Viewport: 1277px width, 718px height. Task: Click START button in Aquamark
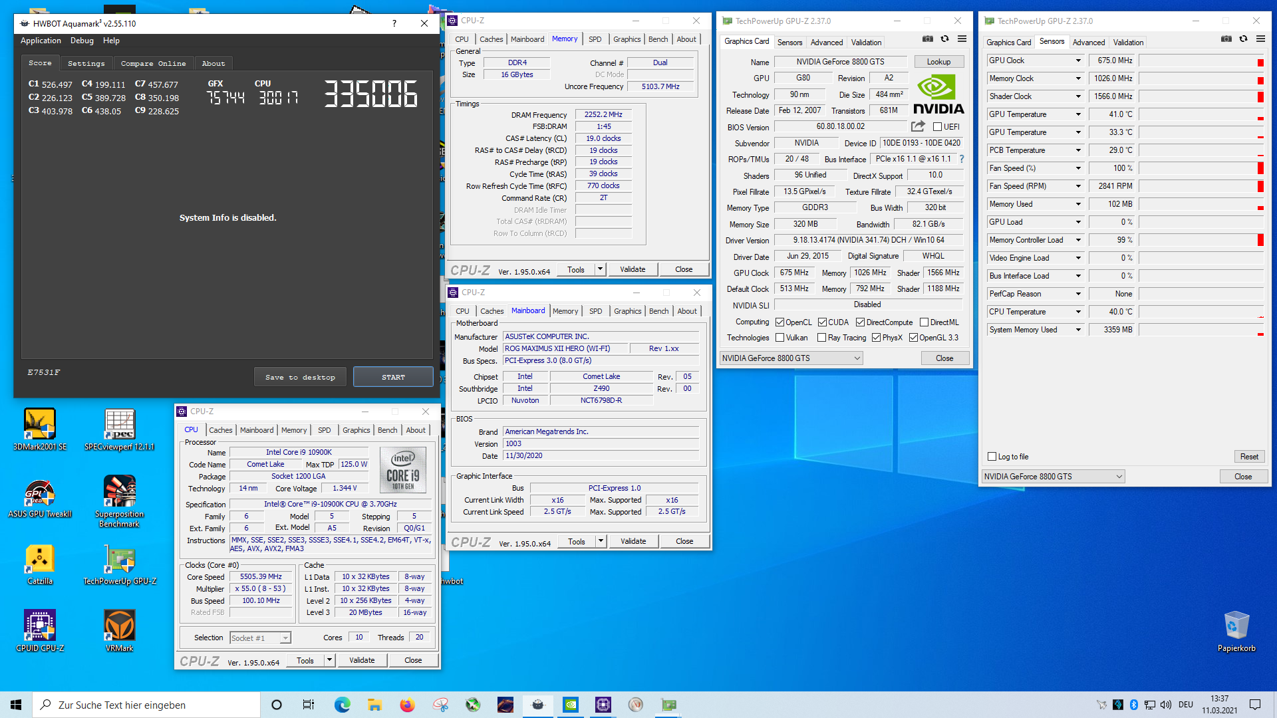393,377
